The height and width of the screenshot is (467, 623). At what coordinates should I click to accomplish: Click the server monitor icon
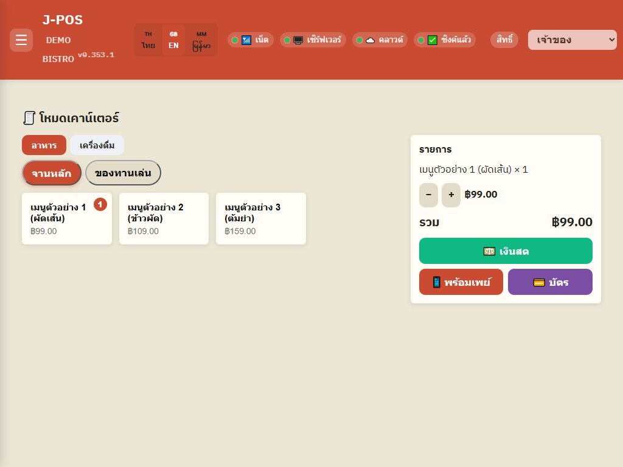(x=298, y=40)
